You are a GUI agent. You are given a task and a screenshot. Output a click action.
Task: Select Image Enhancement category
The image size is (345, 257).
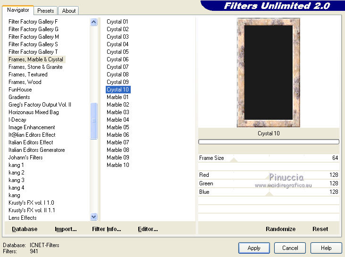32,127
